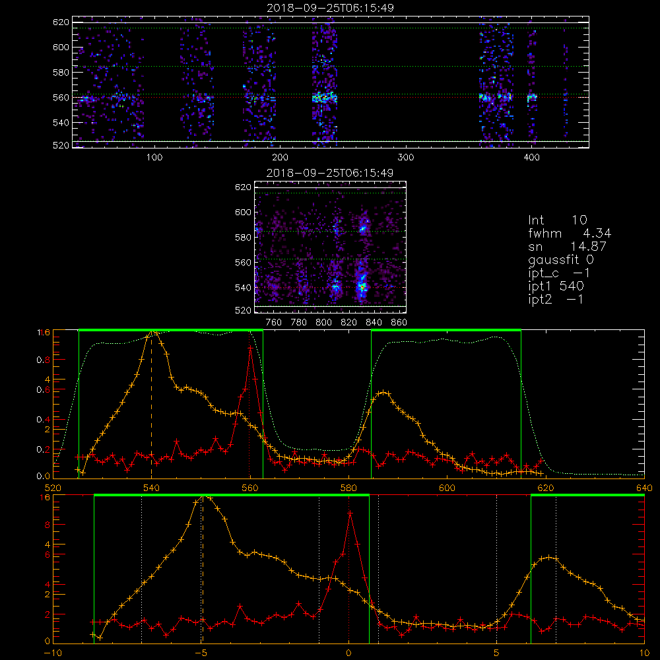Click x-axis label 100 in top panel

click(154, 158)
